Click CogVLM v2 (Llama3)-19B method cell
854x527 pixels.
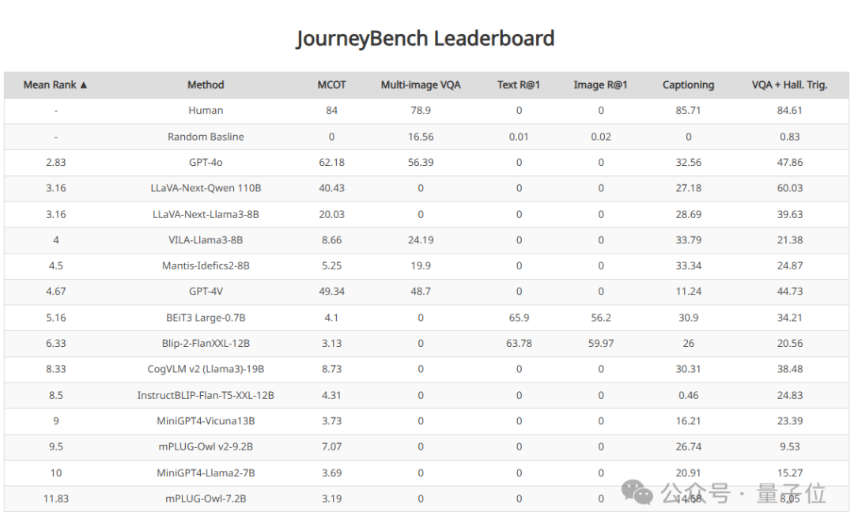206,369
